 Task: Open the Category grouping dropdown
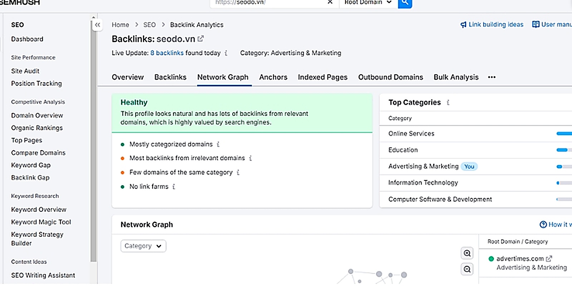143,246
